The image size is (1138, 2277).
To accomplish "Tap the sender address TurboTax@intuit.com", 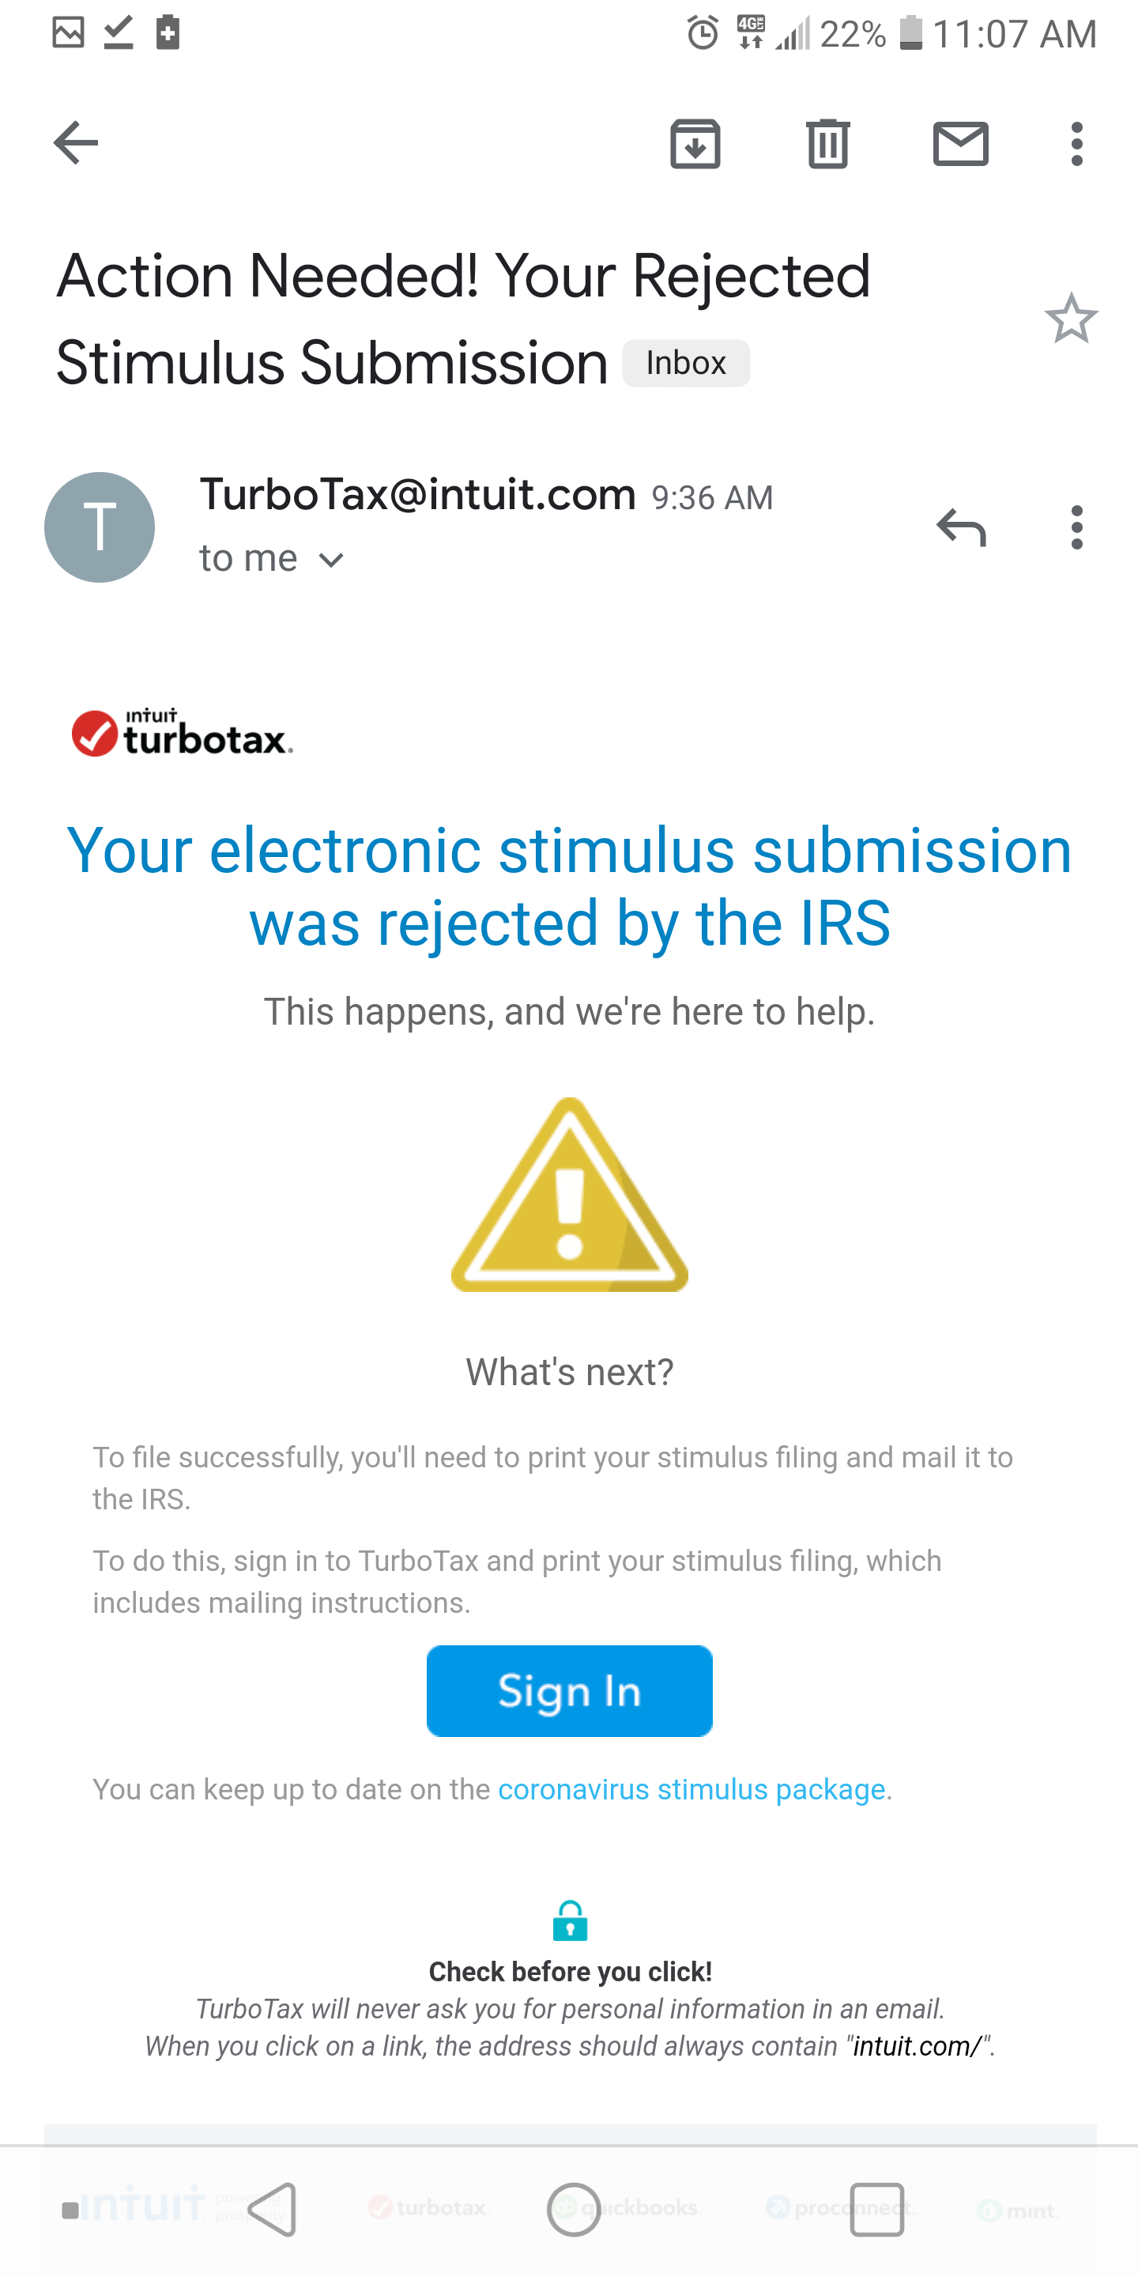I will point(418,494).
